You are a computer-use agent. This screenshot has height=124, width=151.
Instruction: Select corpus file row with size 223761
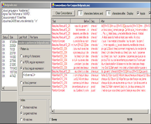click(9, 53)
